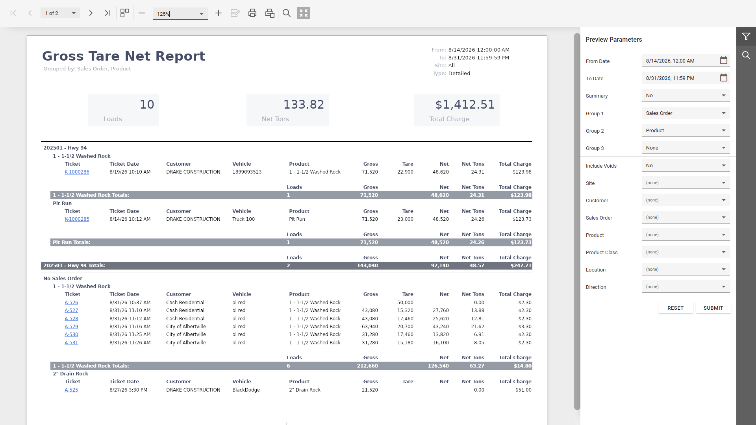This screenshot has height=425, width=756.
Task: Open the search panel in the right sidebar
Action: coord(746,55)
